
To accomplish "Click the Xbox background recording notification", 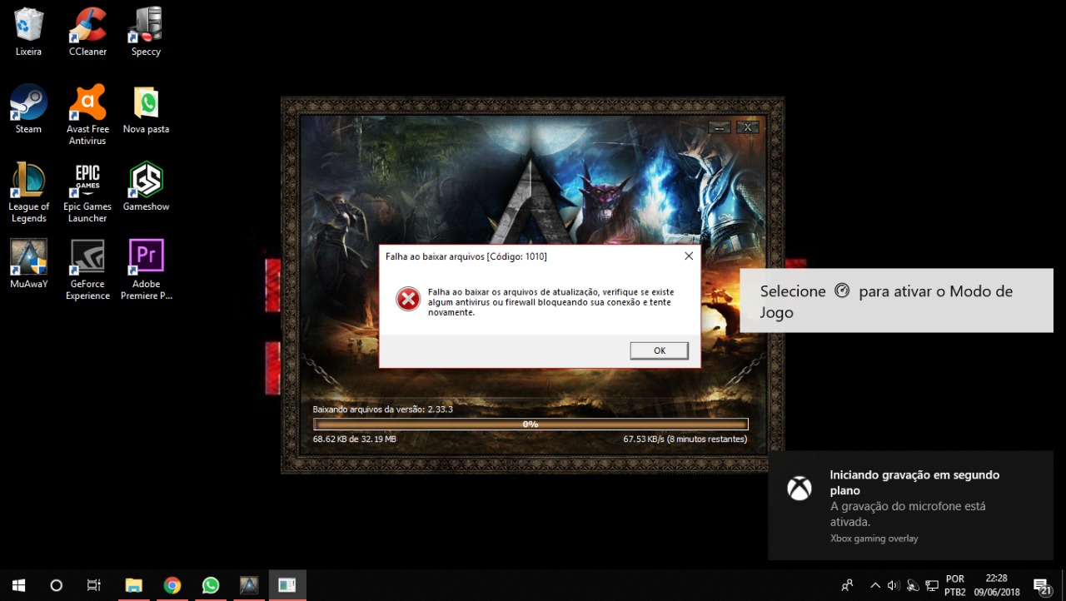I will [910, 505].
